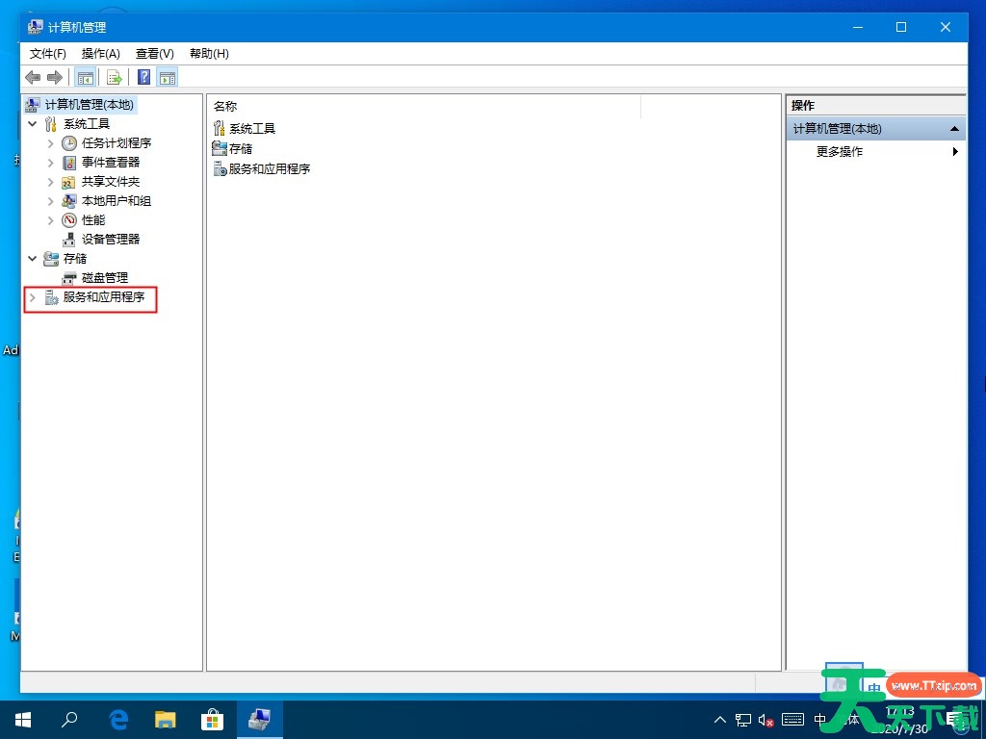
Task: Open Microsoft Store from the taskbar
Action: click(212, 720)
